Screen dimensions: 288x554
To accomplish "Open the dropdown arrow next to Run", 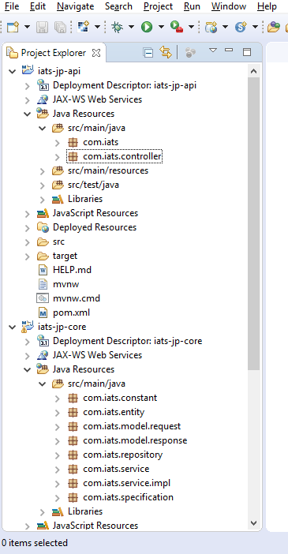I will [161, 27].
